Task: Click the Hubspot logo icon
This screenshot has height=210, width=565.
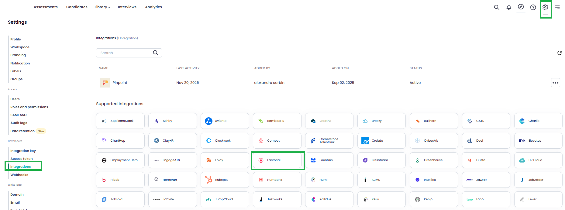Action: (208, 180)
